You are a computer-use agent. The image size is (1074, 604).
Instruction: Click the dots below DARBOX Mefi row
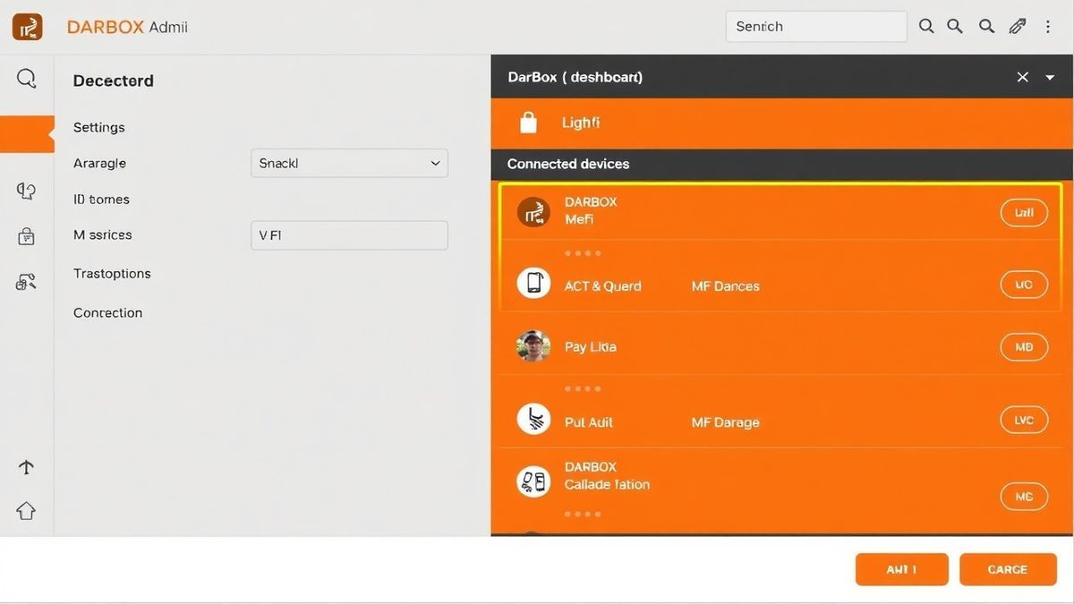point(583,253)
